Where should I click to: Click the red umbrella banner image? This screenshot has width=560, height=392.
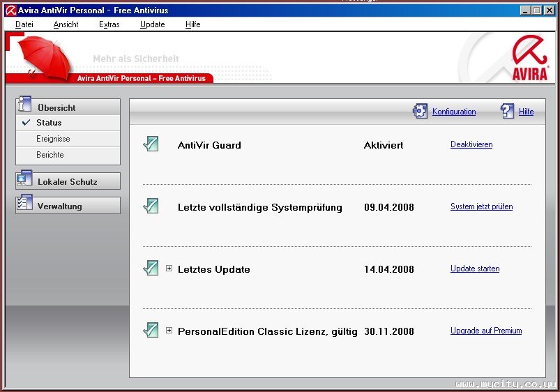[x=45, y=56]
